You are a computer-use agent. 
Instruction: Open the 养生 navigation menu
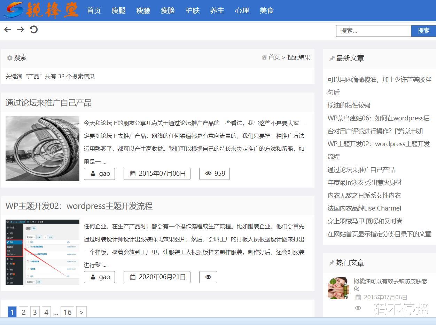pos(217,10)
